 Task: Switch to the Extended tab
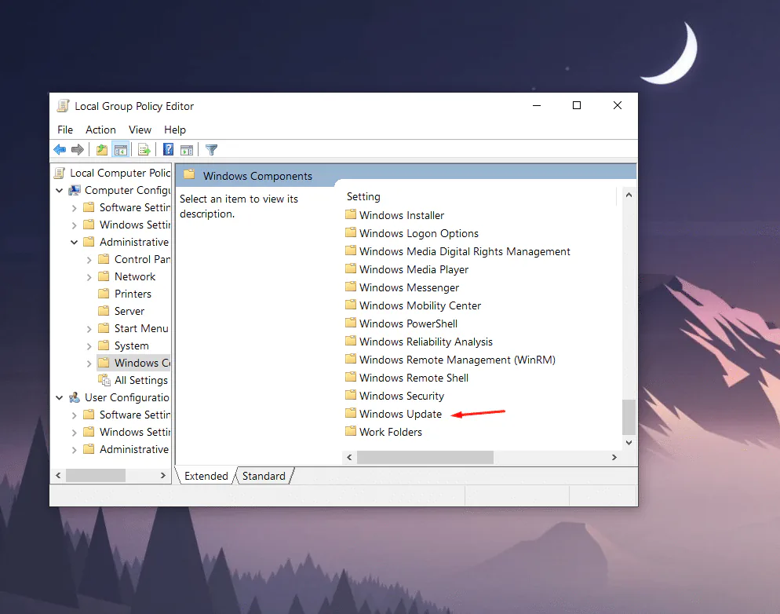tap(206, 476)
